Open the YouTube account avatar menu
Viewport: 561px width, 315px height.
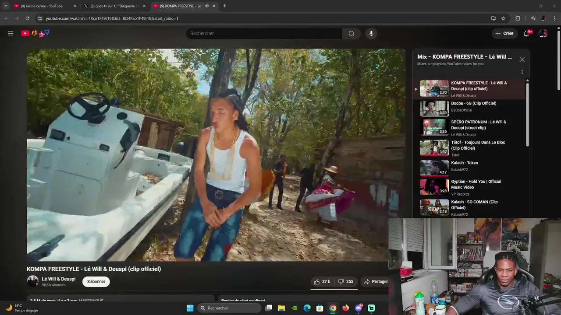point(543,33)
